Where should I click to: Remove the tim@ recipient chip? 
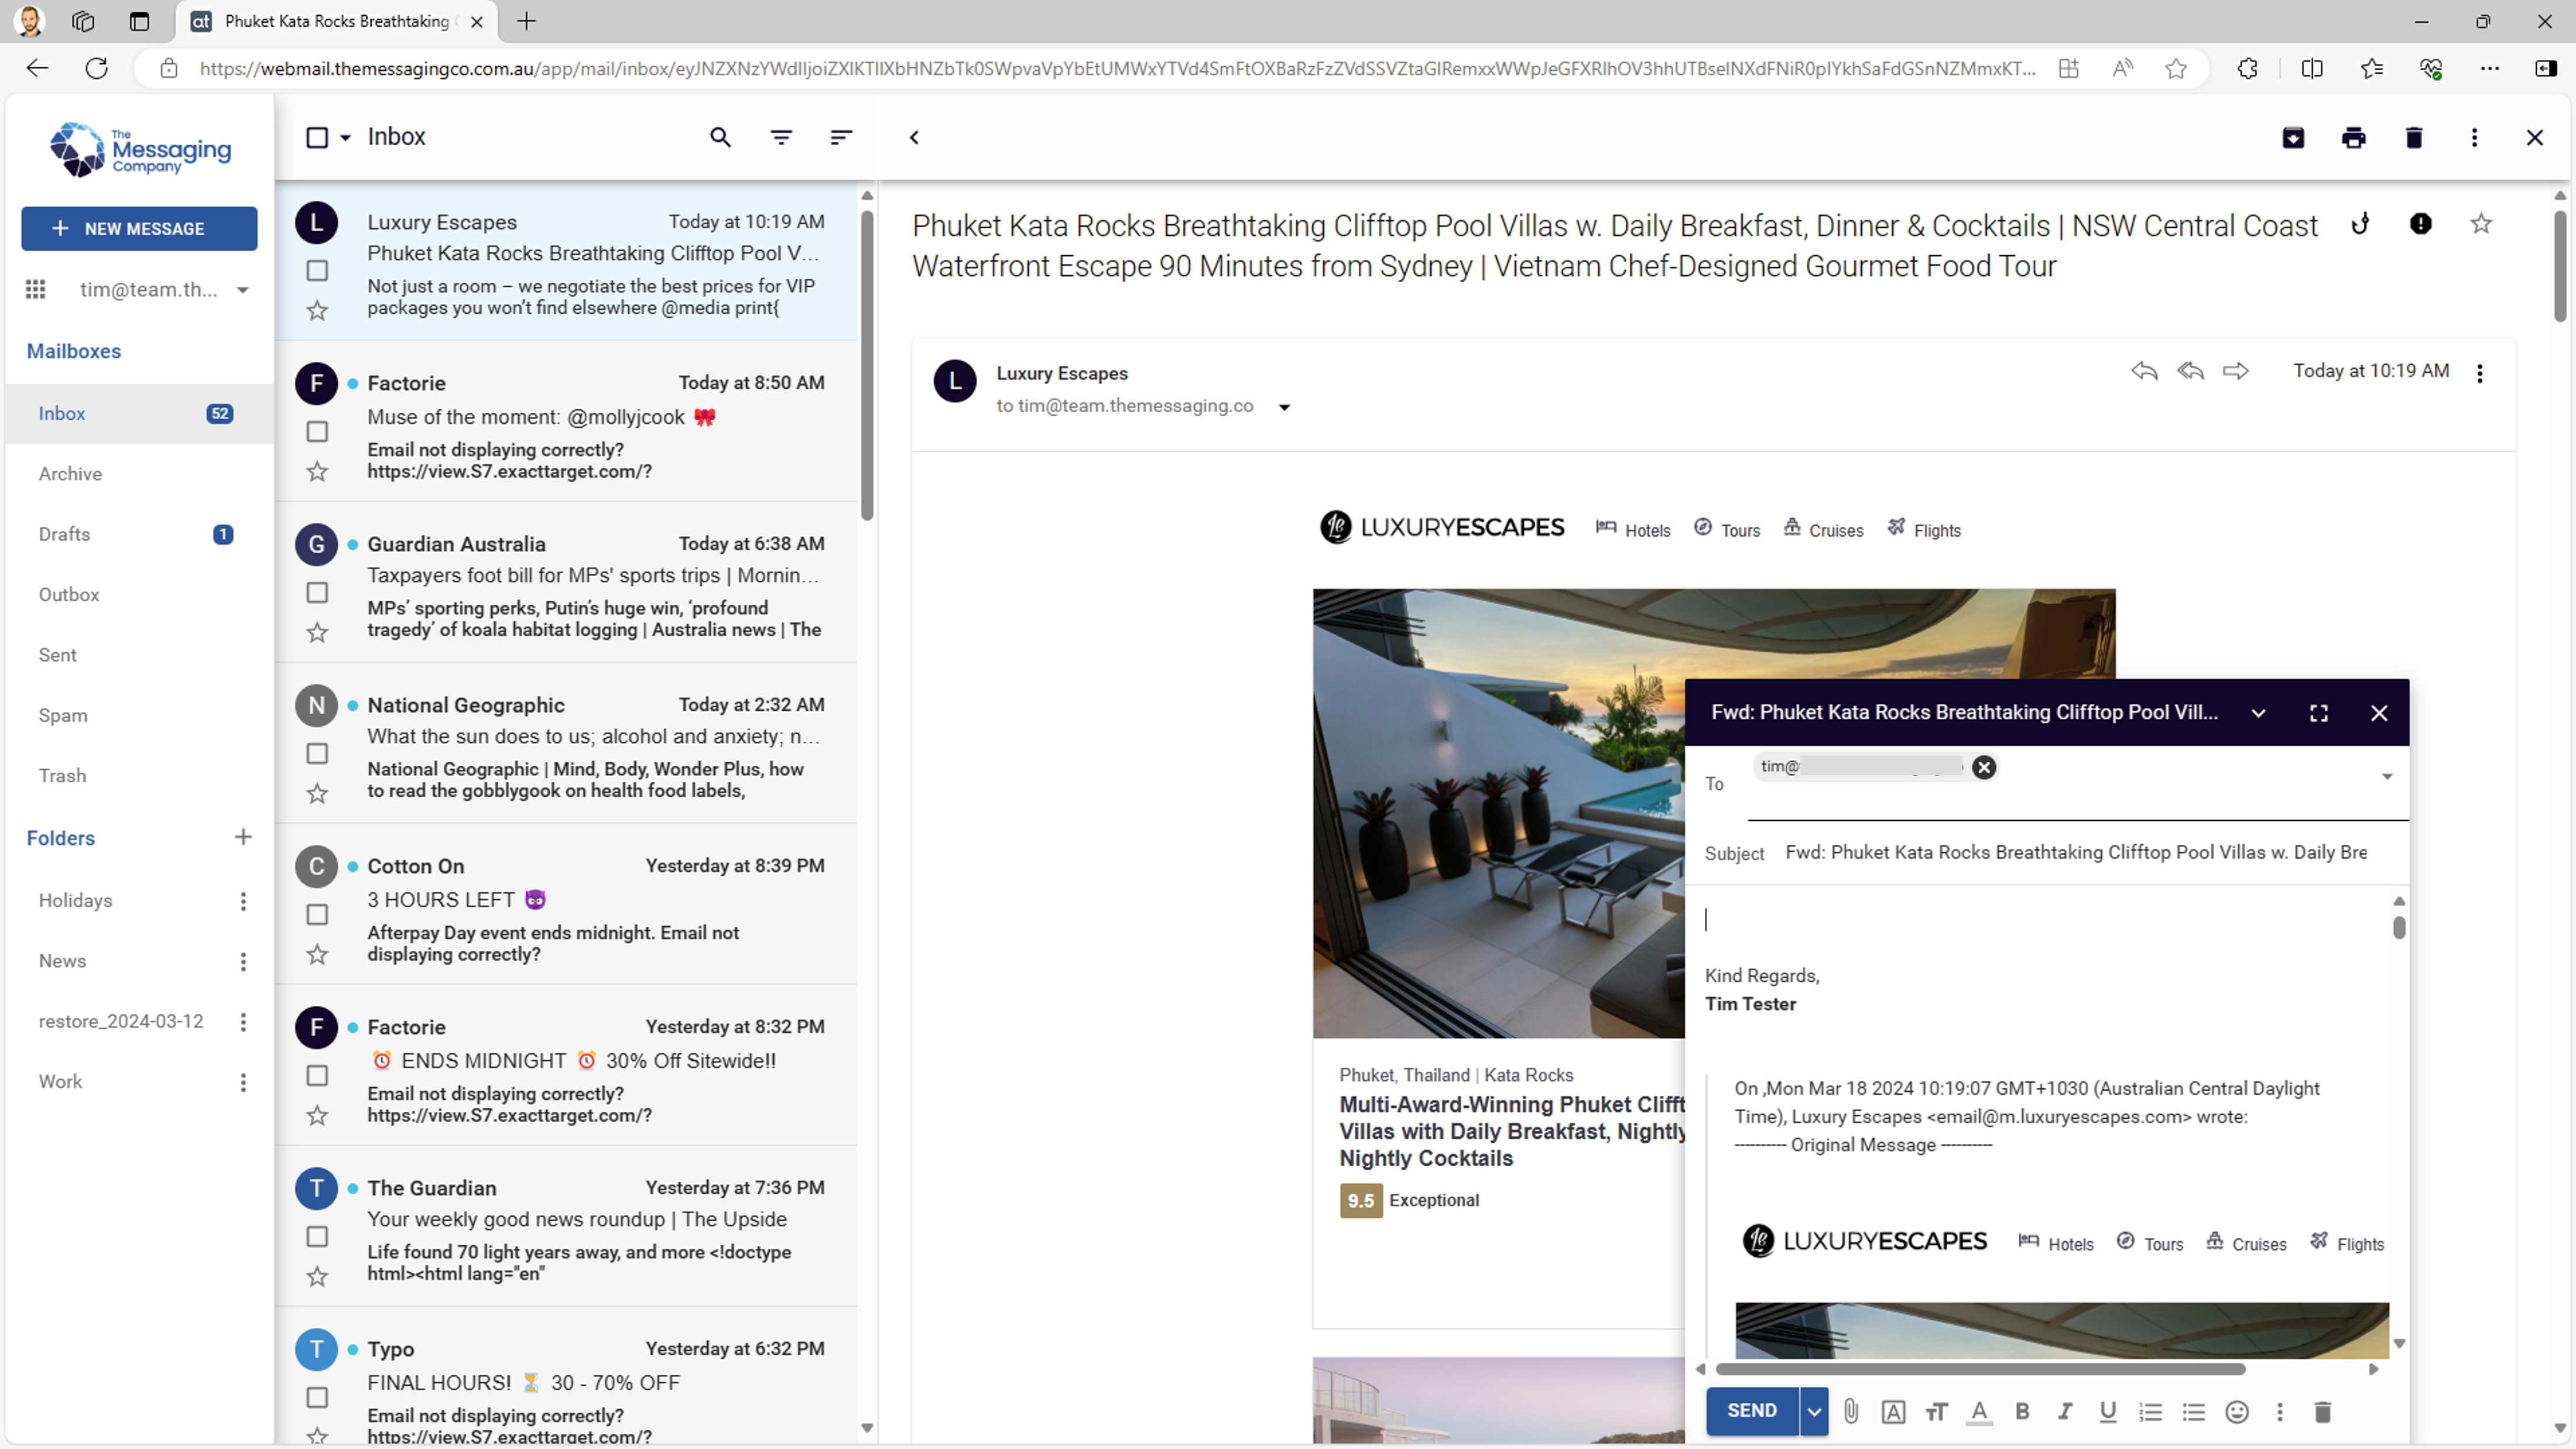click(x=1984, y=767)
